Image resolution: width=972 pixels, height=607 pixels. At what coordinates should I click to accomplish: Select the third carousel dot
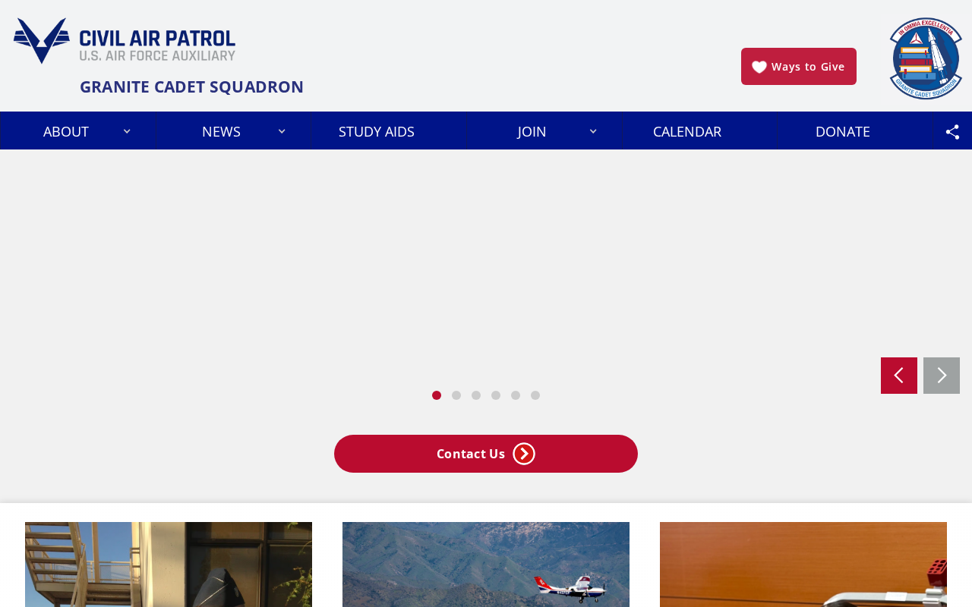click(x=476, y=395)
